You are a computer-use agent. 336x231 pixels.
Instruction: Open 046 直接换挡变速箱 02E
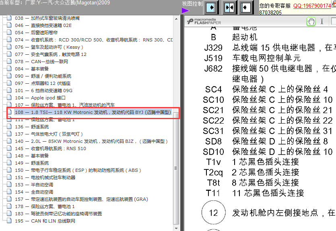pos(43,25)
